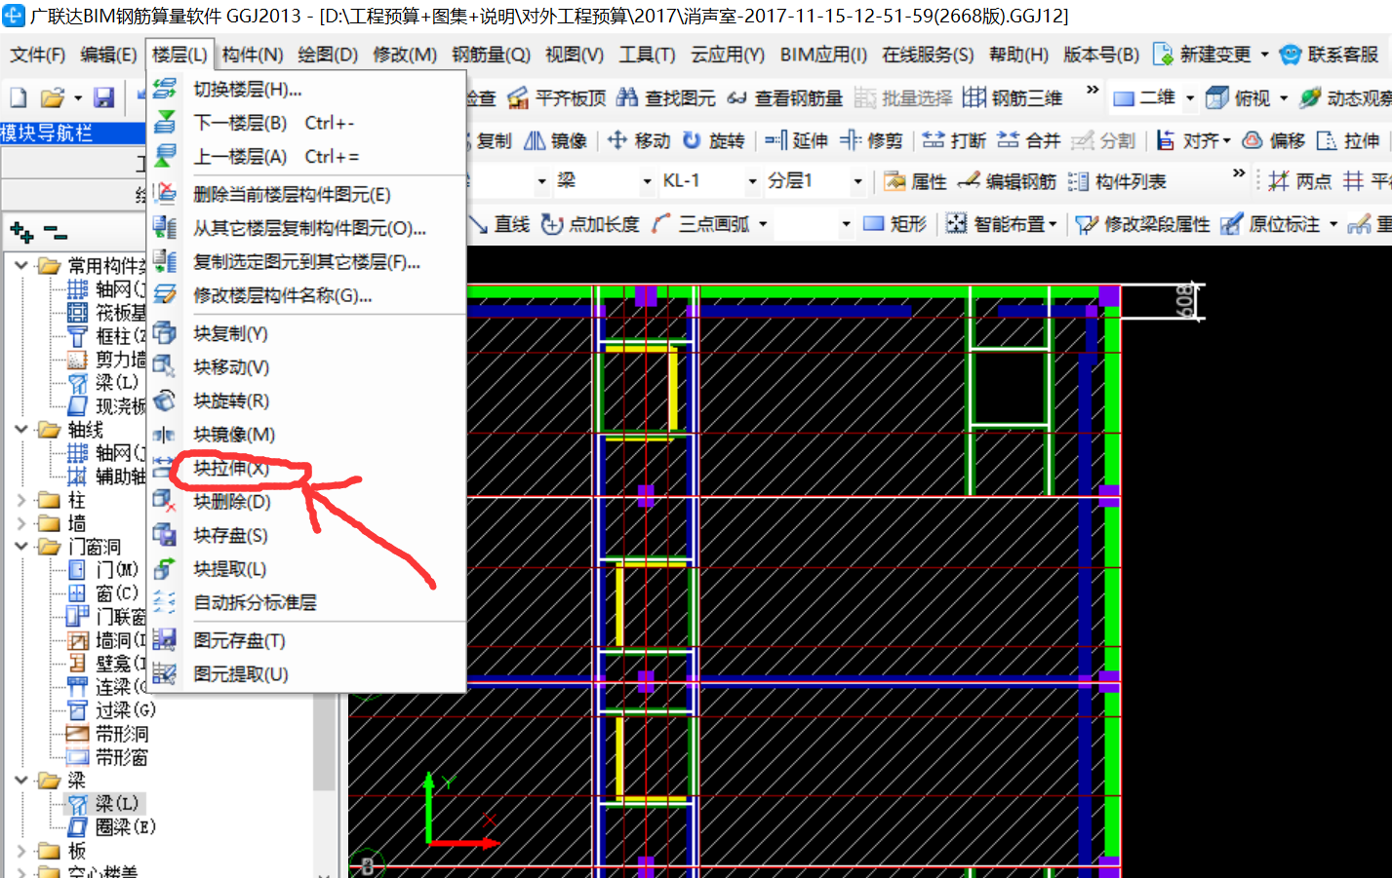Open the 梁 component type dropdown

pos(647,181)
